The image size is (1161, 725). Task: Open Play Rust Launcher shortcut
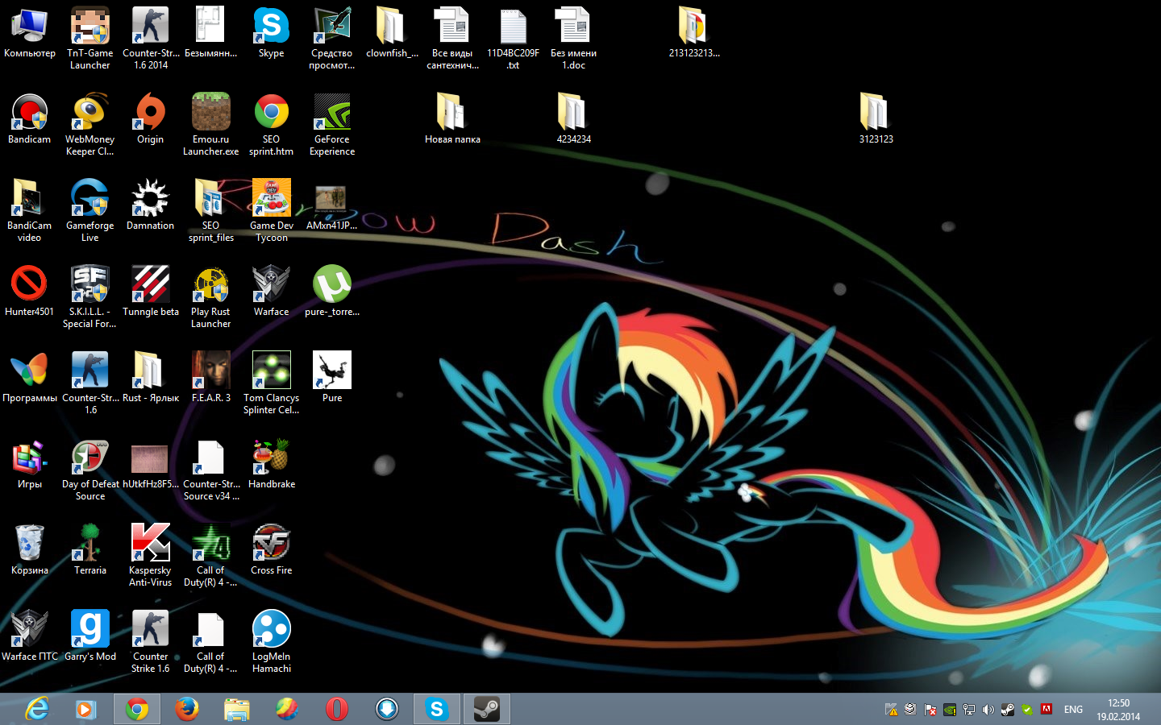tap(211, 297)
